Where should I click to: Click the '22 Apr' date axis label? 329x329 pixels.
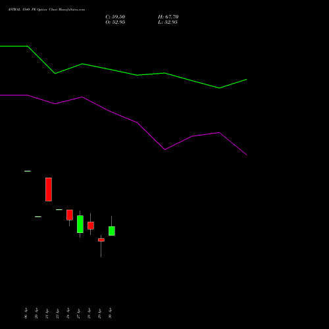pos(57,313)
